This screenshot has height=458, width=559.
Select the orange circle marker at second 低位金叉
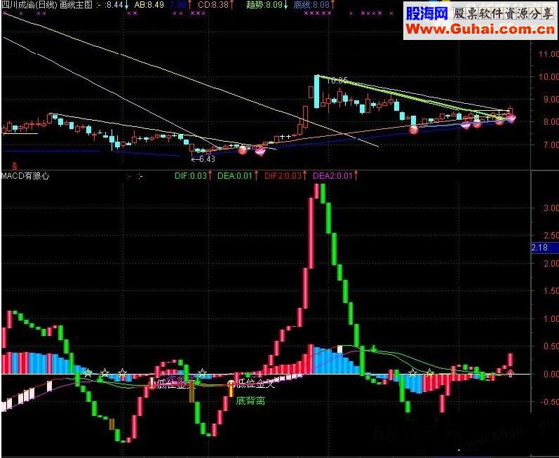[231, 384]
